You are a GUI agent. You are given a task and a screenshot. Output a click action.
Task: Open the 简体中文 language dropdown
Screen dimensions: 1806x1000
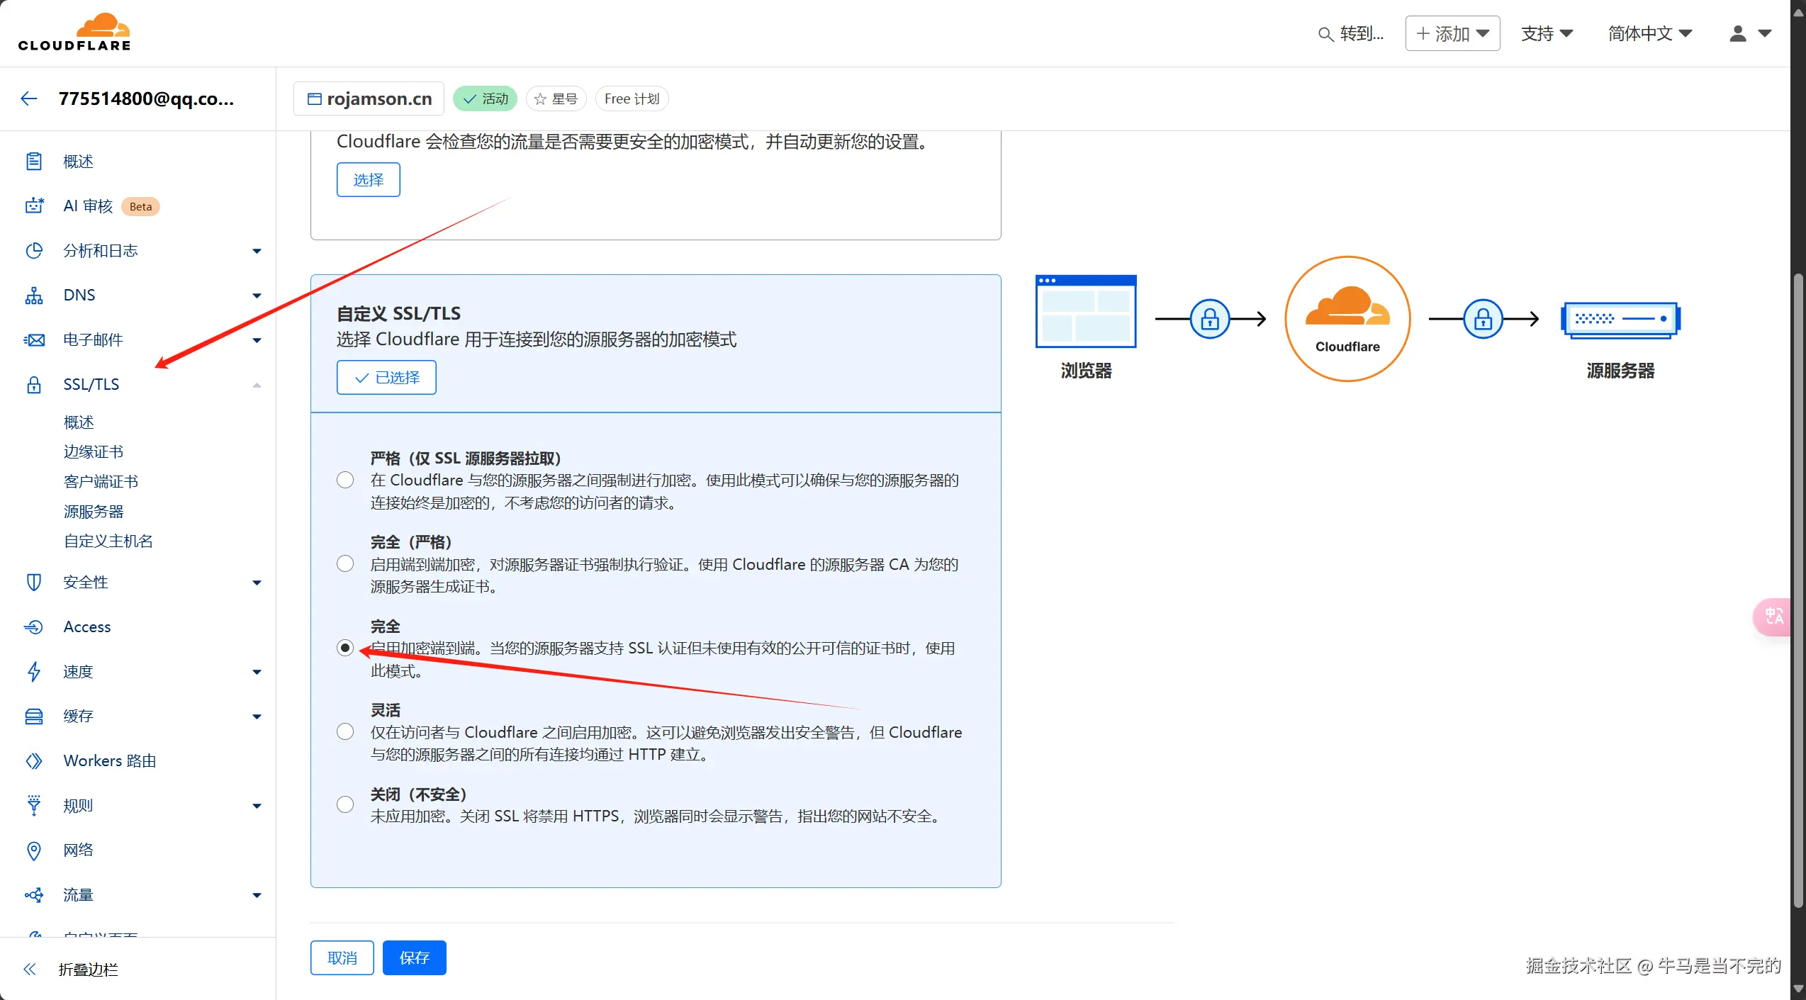click(1649, 33)
